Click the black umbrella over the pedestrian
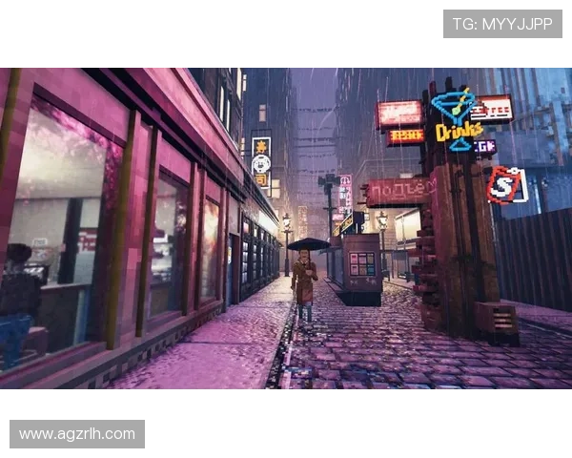This screenshot has width=572, height=458. 307,244
